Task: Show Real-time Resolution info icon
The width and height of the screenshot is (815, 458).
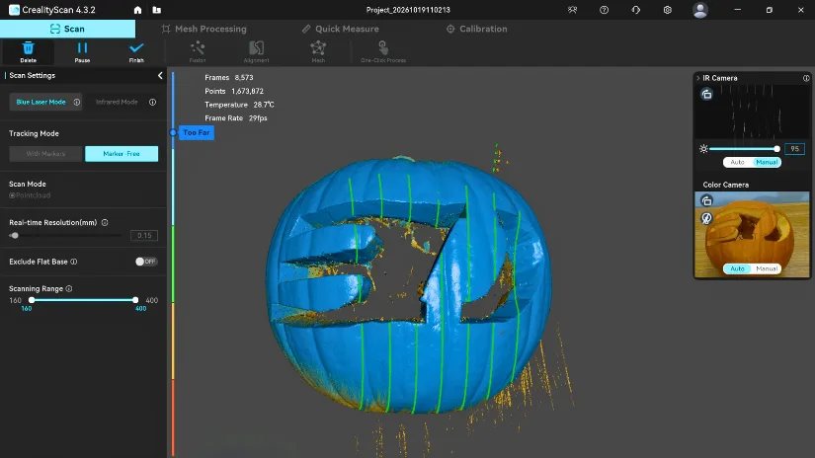Action: (105, 222)
